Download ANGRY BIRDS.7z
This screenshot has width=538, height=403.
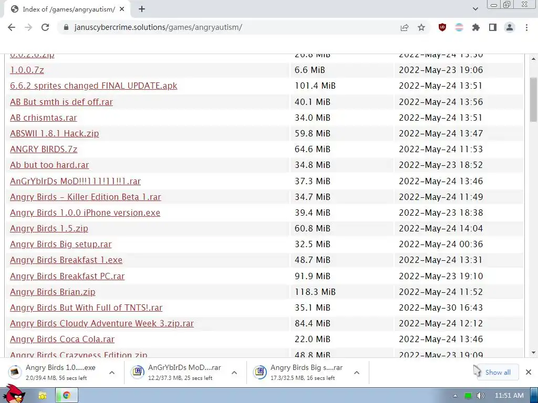pyautogui.click(x=44, y=149)
